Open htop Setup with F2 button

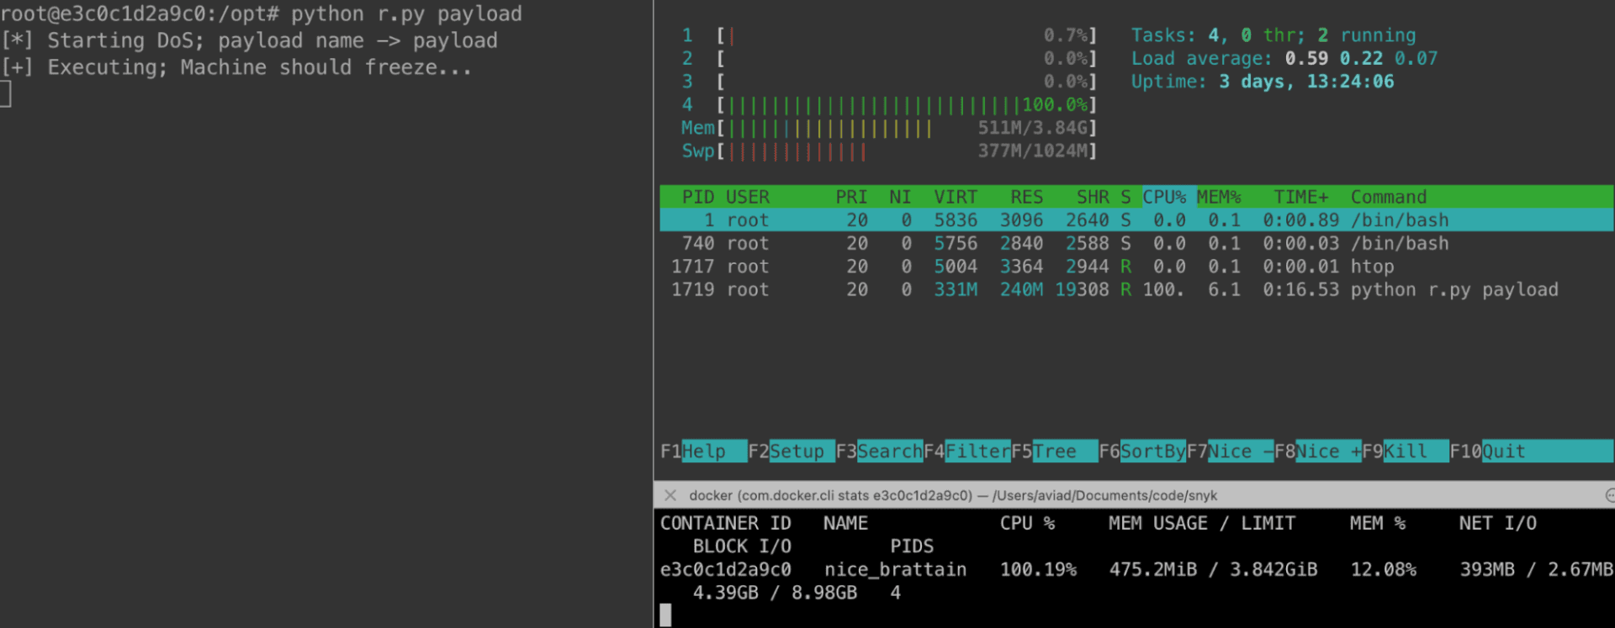tap(792, 451)
